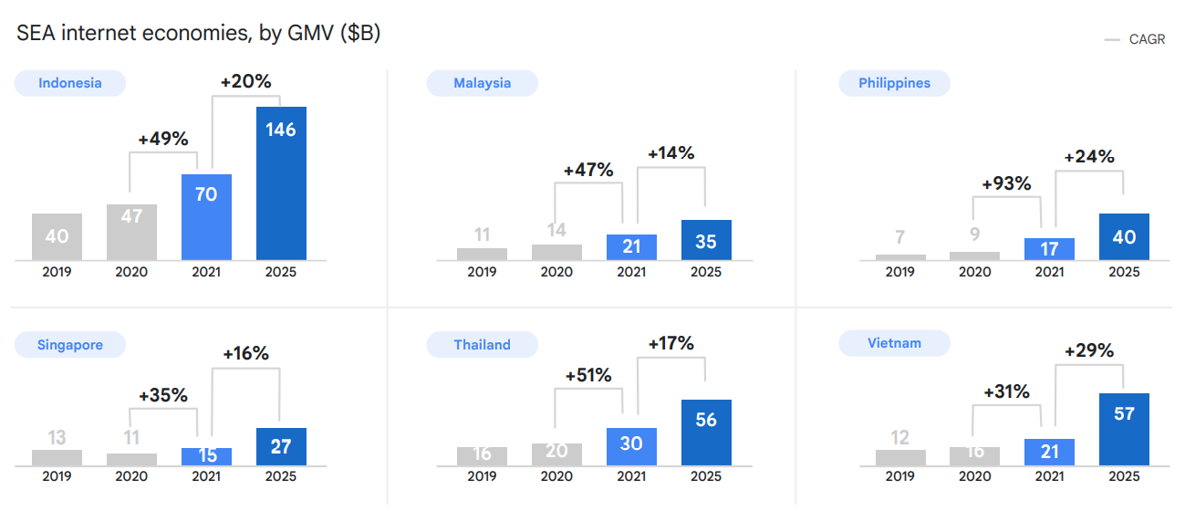
Task: Select the Singapore country label pill
Action: pyautogui.click(x=69, y=345)
